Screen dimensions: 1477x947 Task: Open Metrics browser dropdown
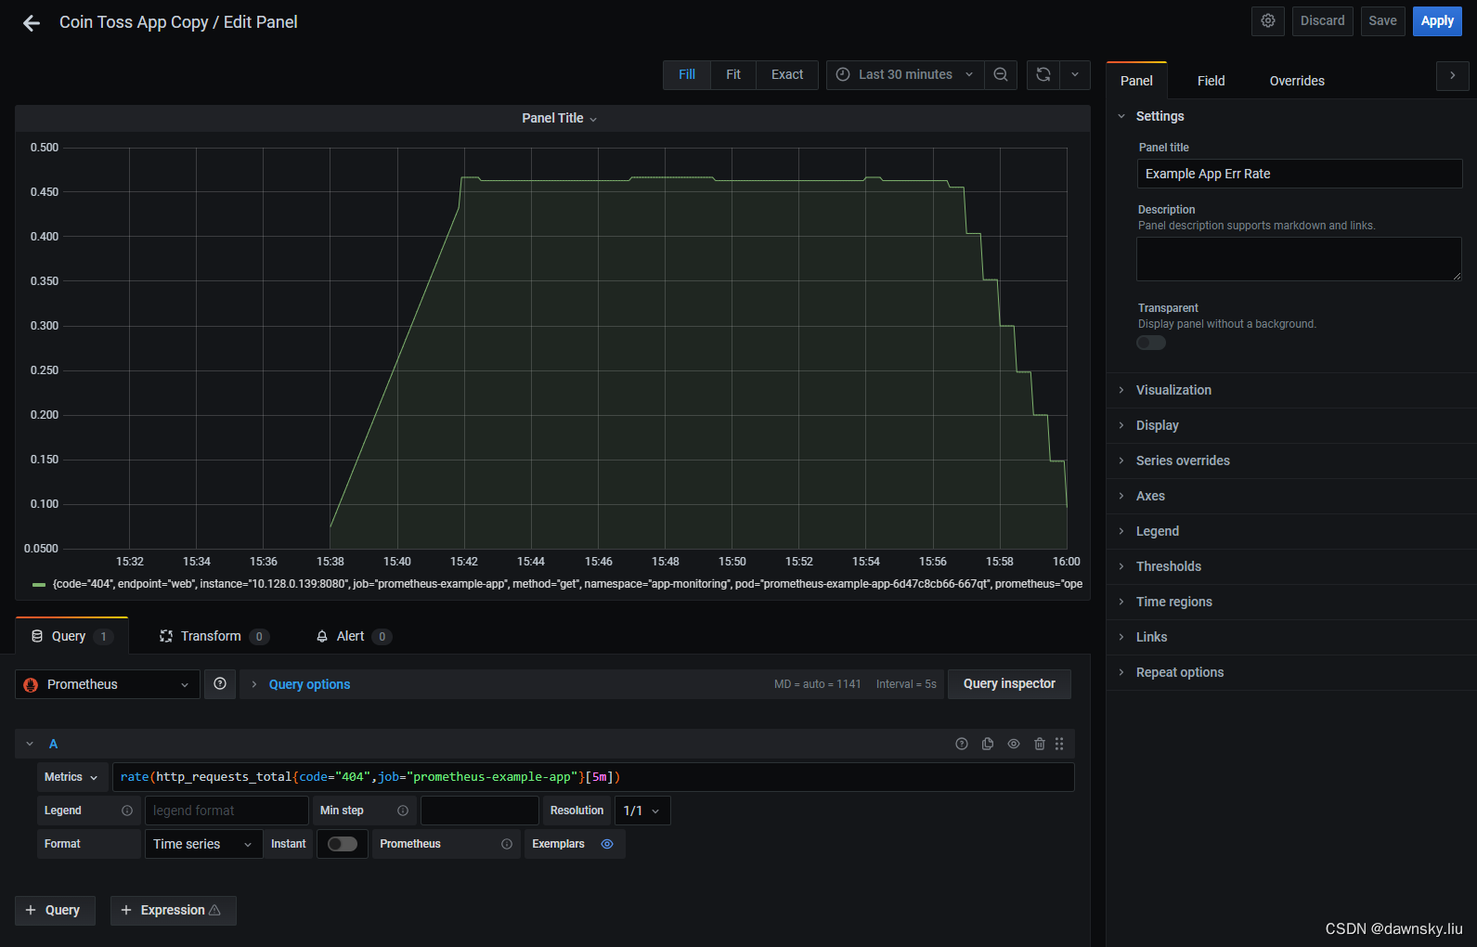(x=71, y=777)
